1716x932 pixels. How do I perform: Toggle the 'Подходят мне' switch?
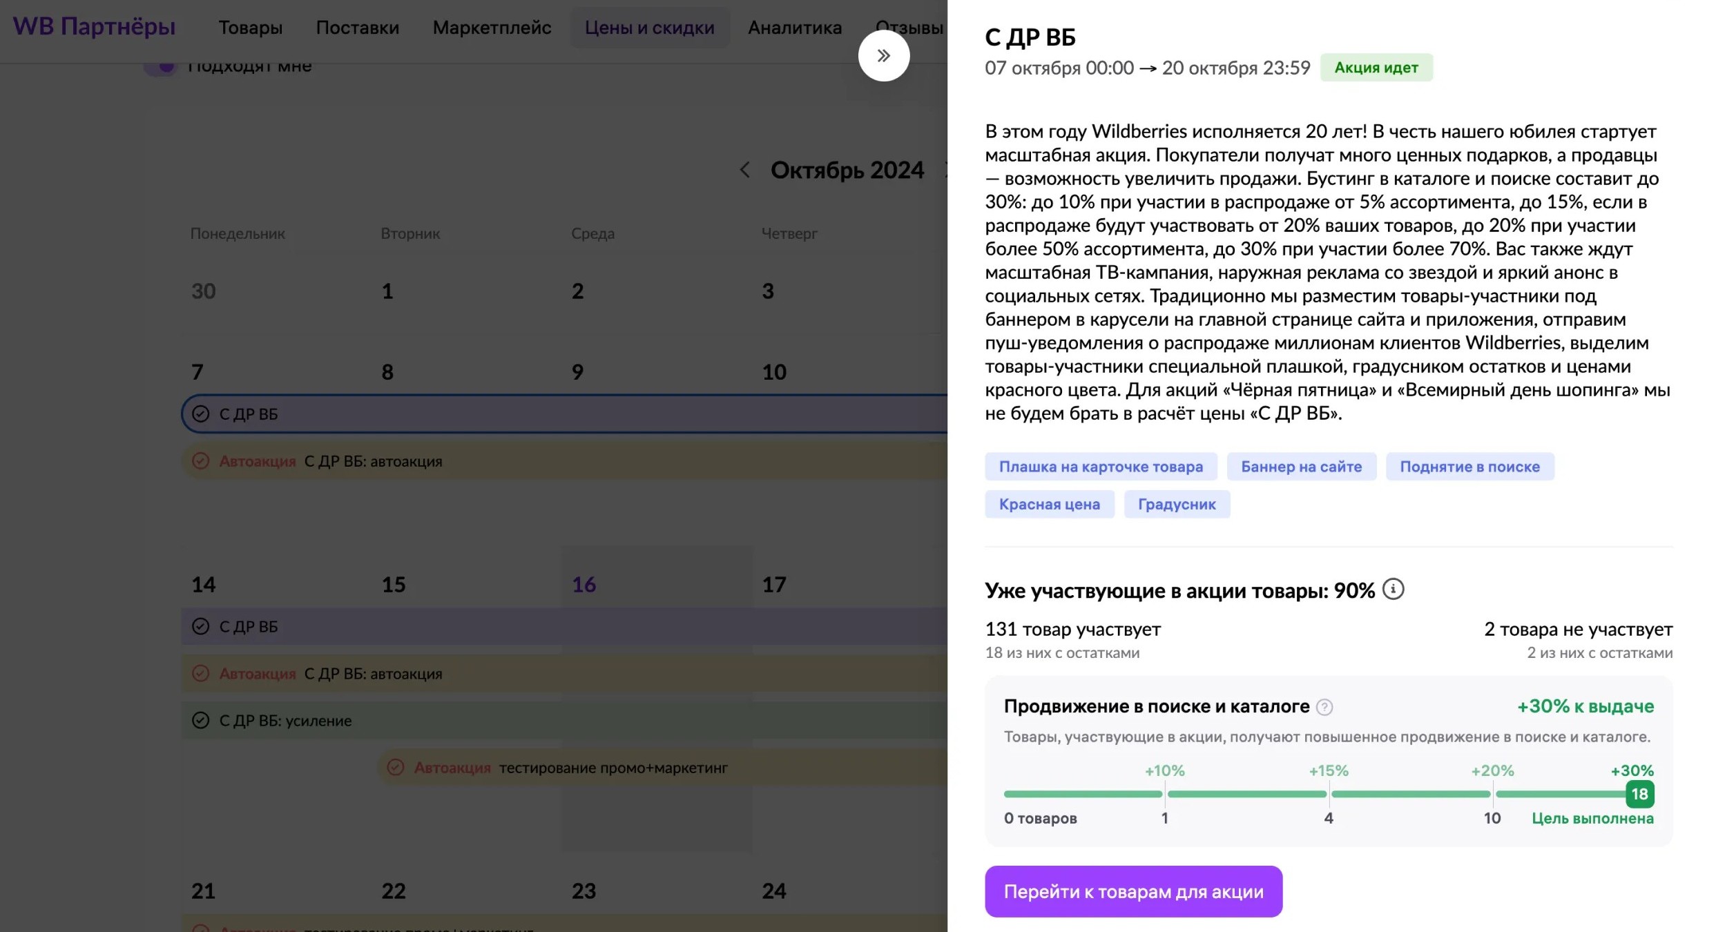(162, 66)
